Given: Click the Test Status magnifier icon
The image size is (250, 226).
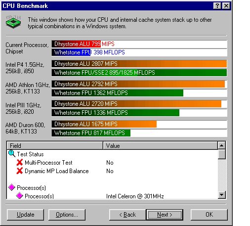Looking at the screenshot, I should pos(12,153).
